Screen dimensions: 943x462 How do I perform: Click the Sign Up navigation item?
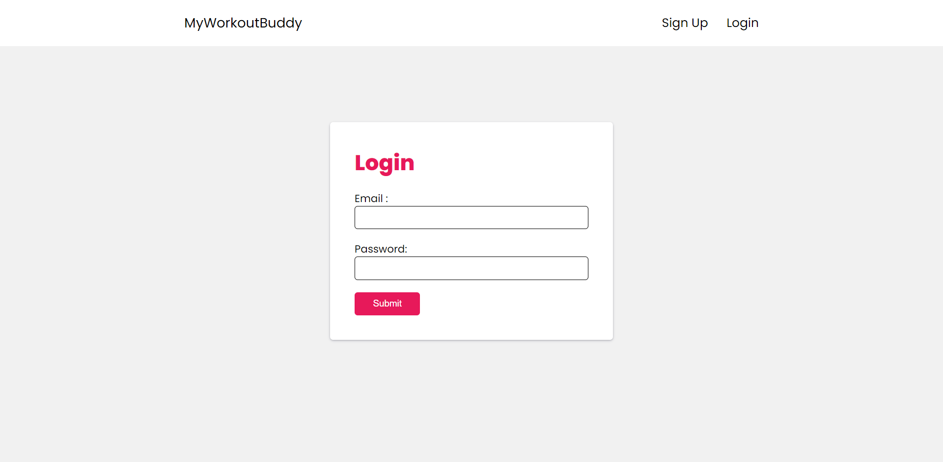pyautogui.click(x=685, y=23)
